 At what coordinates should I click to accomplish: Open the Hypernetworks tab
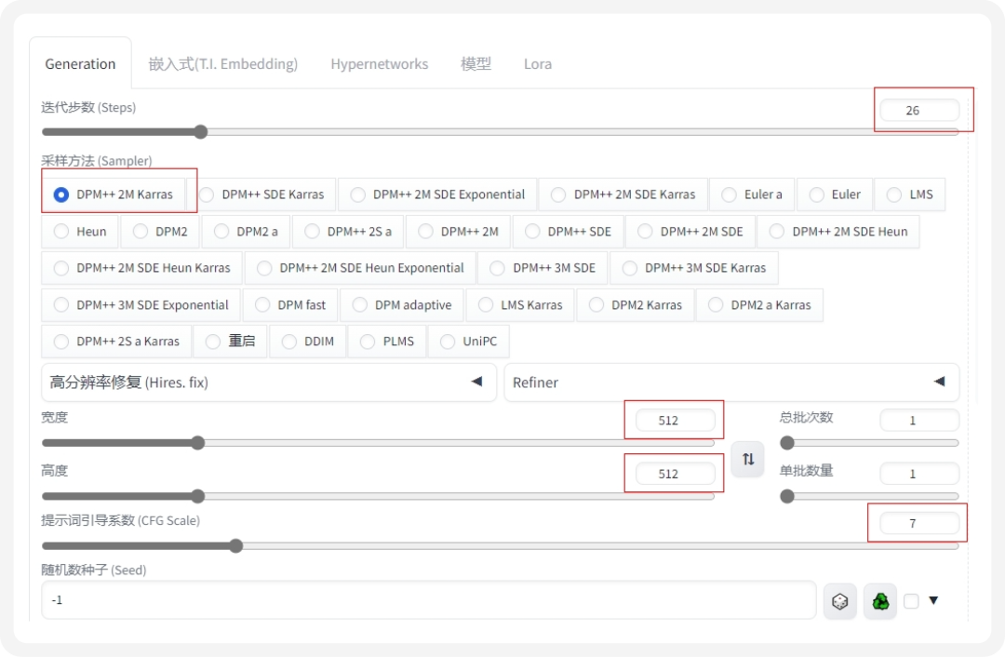tap(379, 64)
